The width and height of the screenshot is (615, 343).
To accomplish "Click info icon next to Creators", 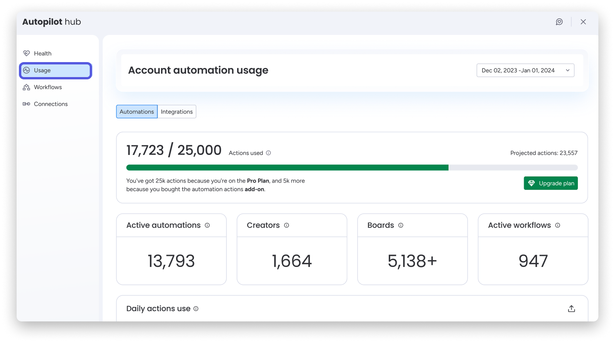I will pos(286,225).
